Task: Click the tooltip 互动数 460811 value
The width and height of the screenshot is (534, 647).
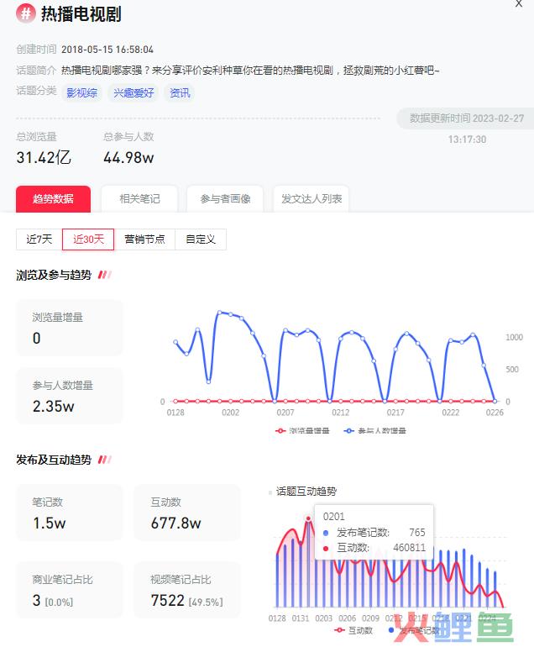Action: click(x=409, y=548)
